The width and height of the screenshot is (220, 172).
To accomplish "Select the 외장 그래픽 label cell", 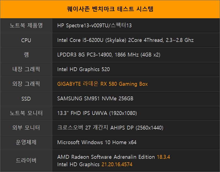I will click(26, 84).
